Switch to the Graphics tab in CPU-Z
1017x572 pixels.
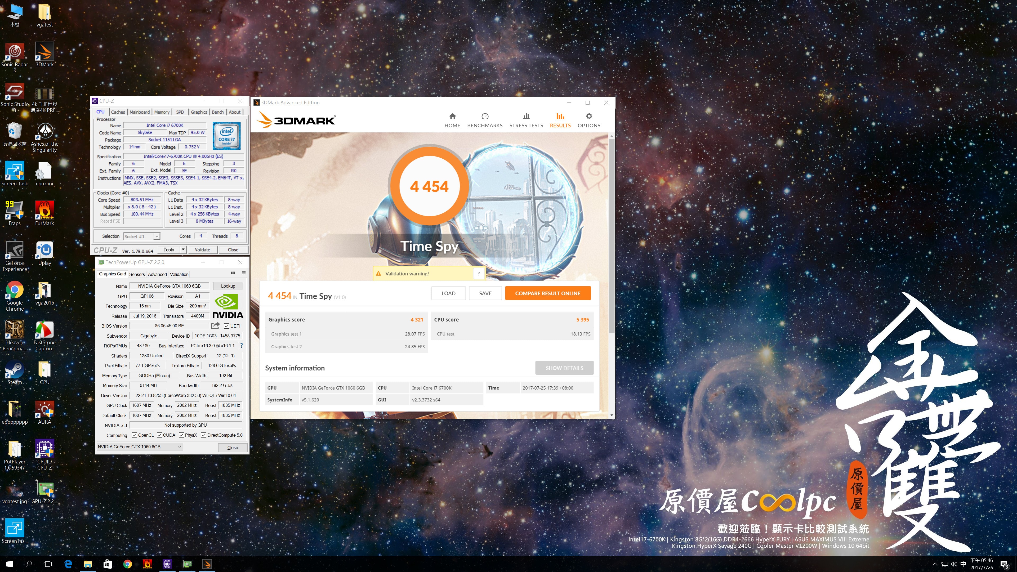coord(199,112)
